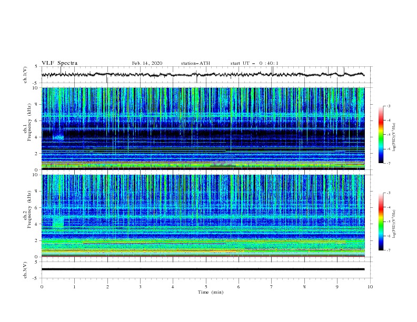This screenshot has height=322, width=417.
Task: Click the "-3" tick on ch.1 color bar
Action: coord(389,106)
